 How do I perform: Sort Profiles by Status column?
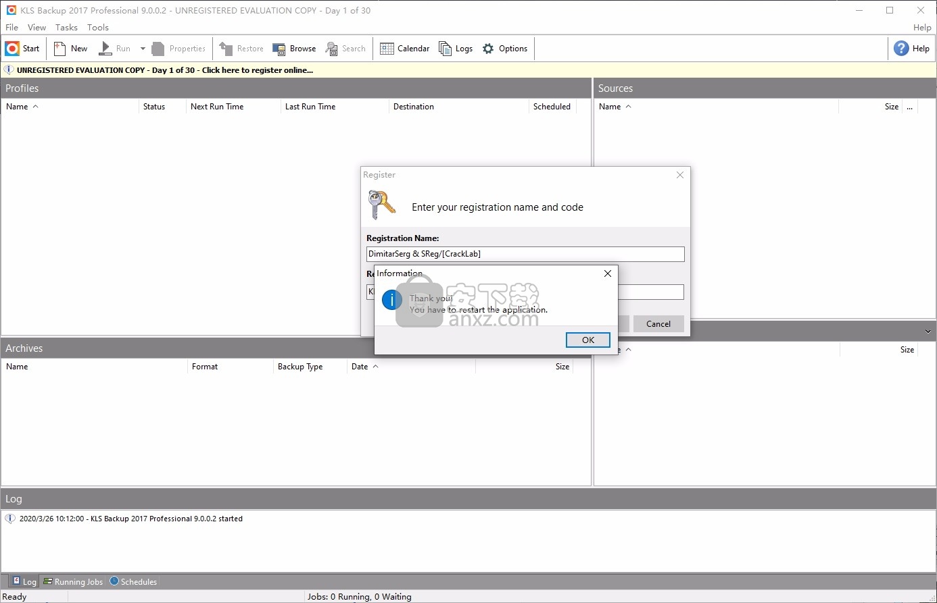pyautogui.click(x=162, y=107)
